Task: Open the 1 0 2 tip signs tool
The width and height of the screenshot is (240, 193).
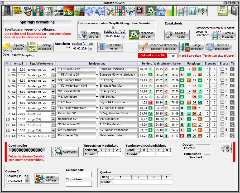Action: point(38,11)
